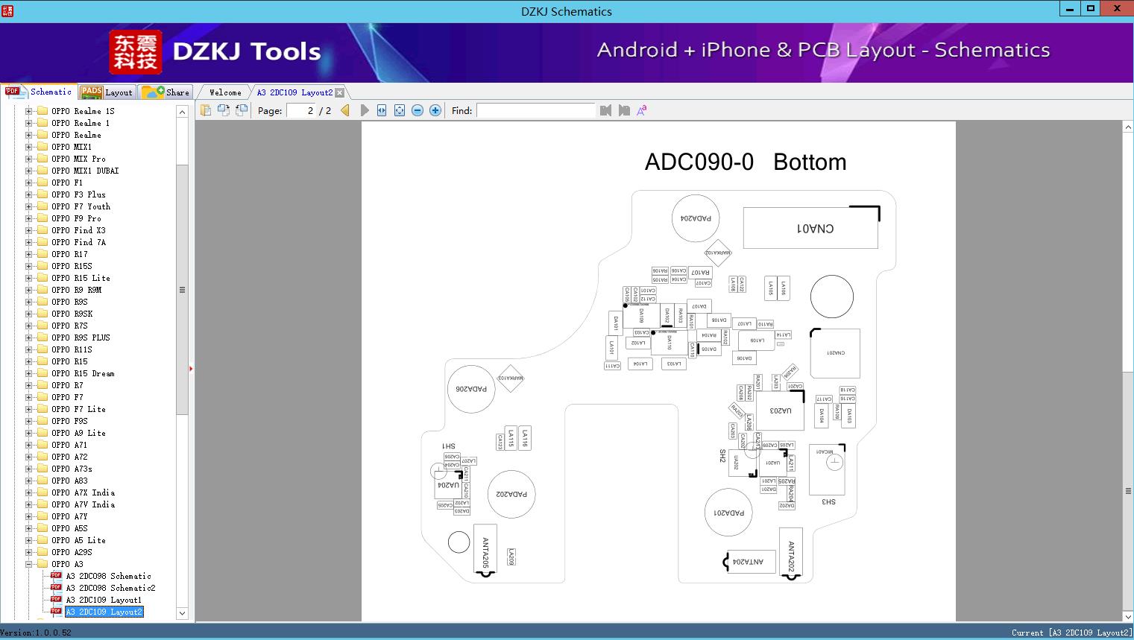Image resolution: width=1134 pixels, height=640 pixels.
Task: Click ADC090-0 Bottom heading text
Action: click(x=746, y=162)
